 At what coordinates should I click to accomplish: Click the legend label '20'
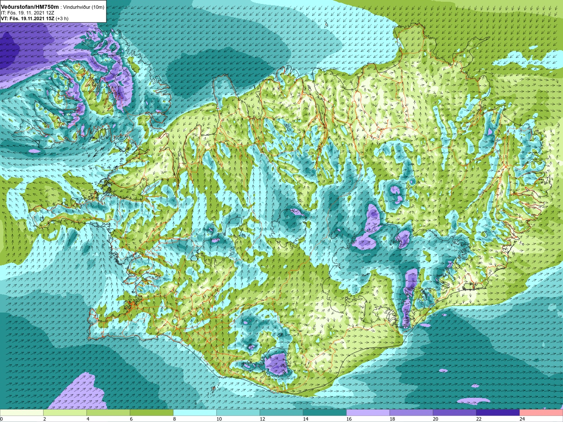pyautogui.click(x=435, y=419)
